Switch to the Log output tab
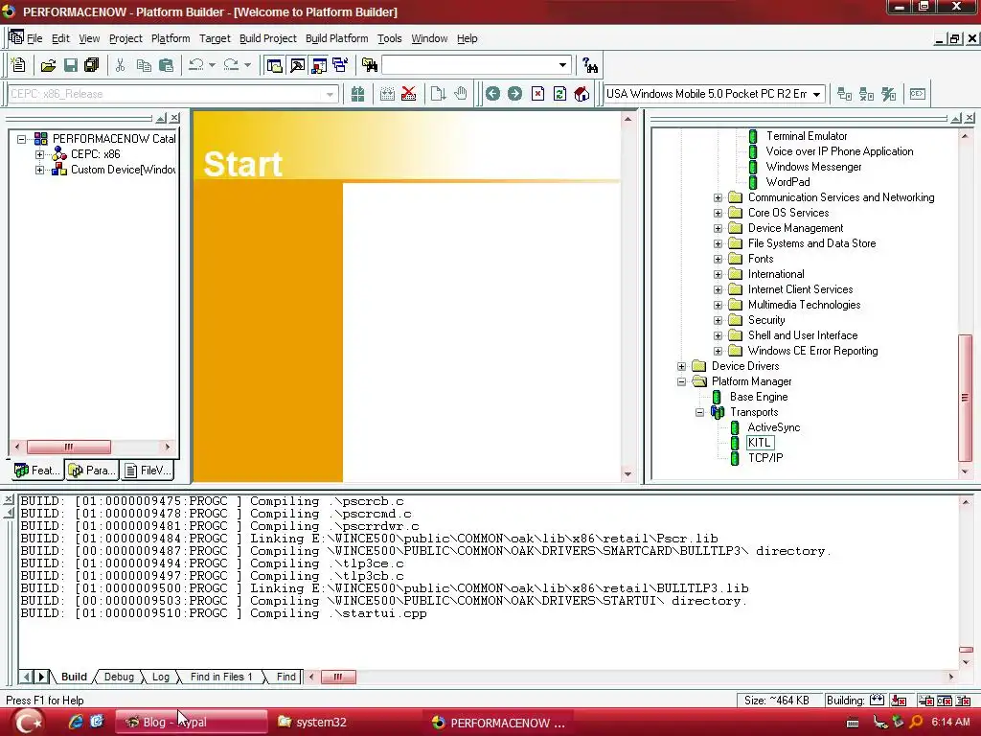981x736 pixels. tap(161, 677)
